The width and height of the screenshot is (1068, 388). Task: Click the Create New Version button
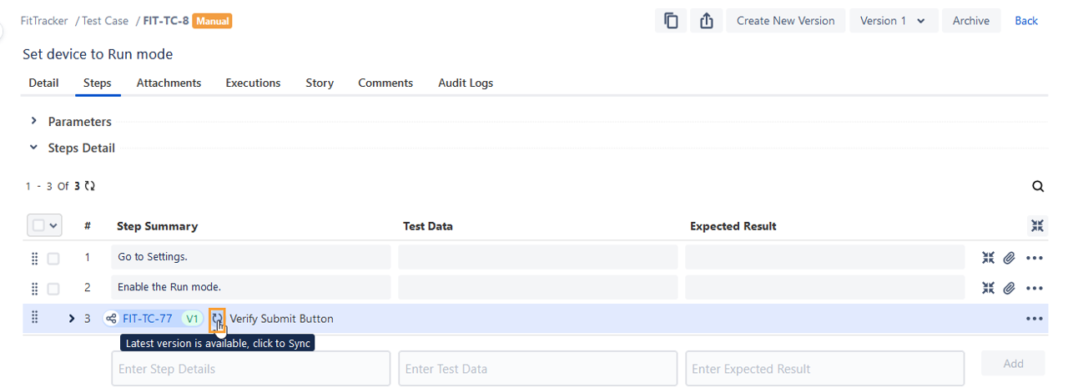(x=785, y=21)
